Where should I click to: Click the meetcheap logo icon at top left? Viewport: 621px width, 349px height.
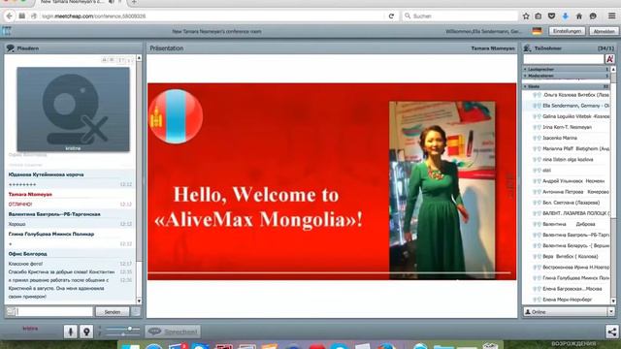click(7, 31)
